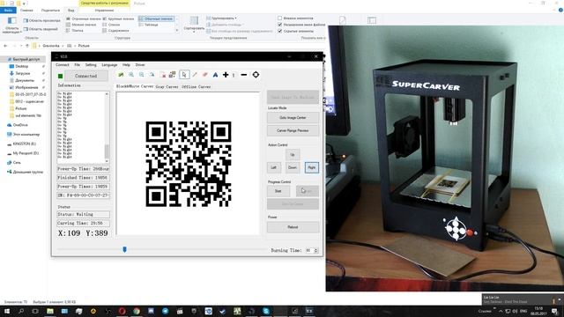Select Таблица layout in Explorer
Viewport: 564px width, 317px height.
[149, 25]
